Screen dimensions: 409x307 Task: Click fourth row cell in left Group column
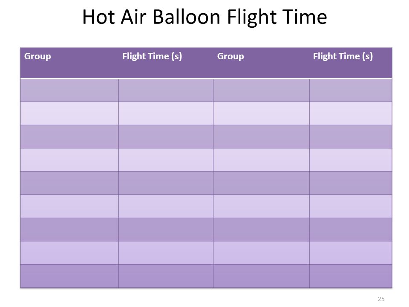click(69, 160)
